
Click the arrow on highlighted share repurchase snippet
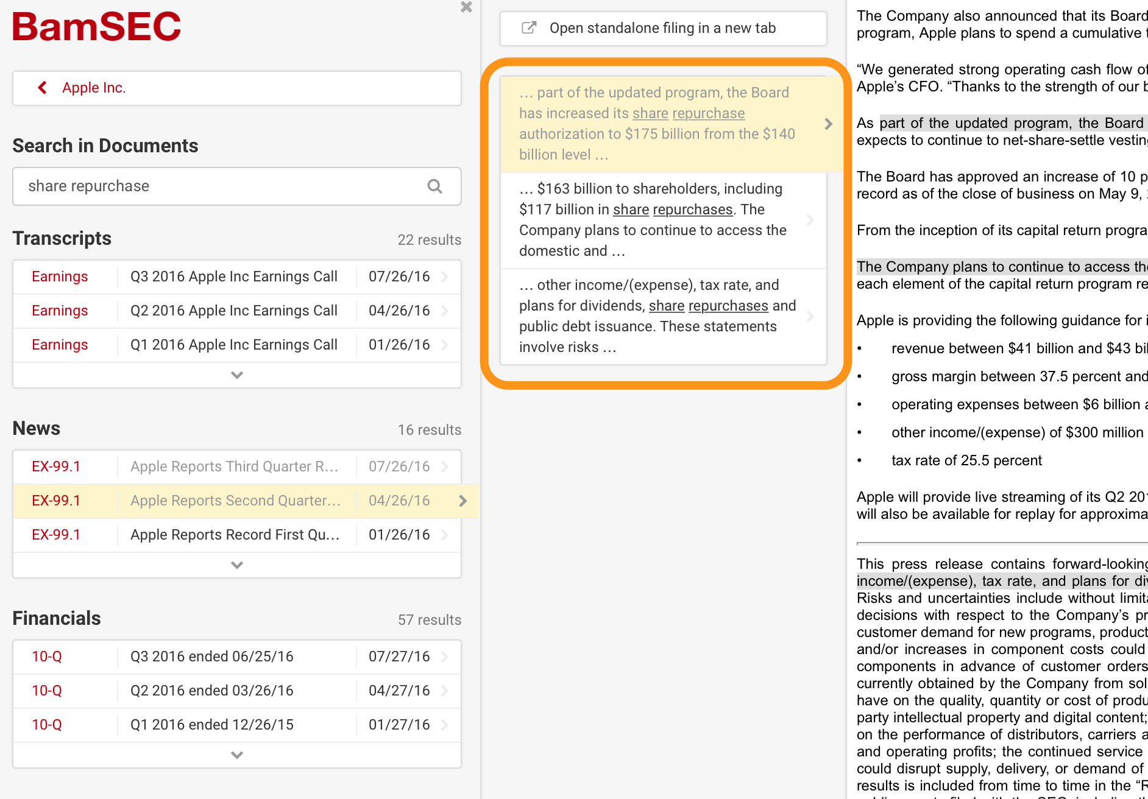point(828,124)
